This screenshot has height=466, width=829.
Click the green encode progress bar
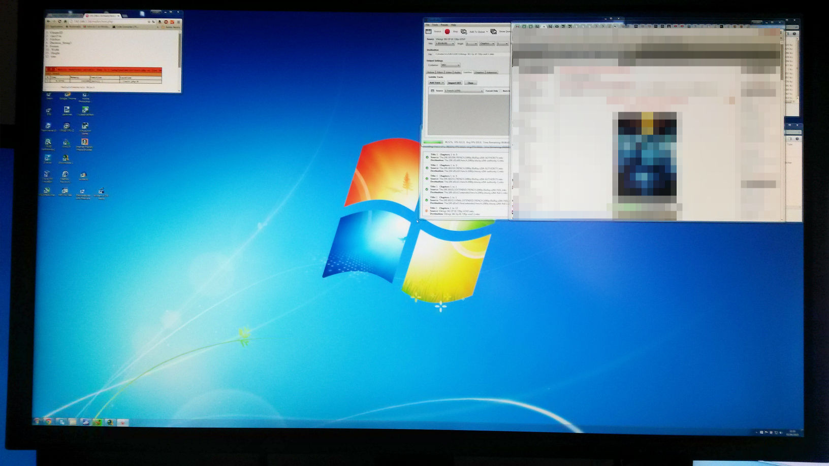tap(433, 142)
